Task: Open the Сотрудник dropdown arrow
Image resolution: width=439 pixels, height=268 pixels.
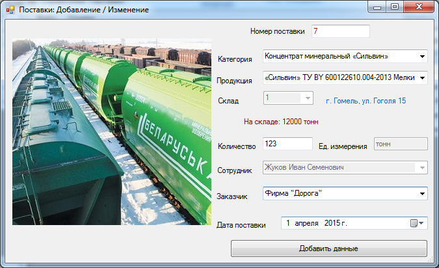Action: pyautogui.click(x=423, y=168)
